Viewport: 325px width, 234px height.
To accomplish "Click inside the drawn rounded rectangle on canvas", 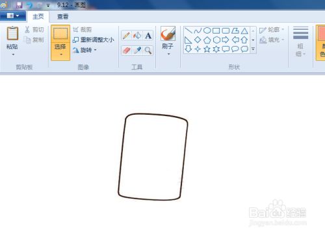I will [x=153, y=157].
